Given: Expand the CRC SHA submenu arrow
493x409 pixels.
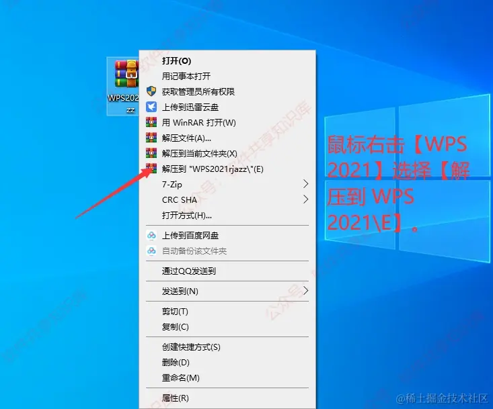Looking at the screenshot, I should pyautogui.click(x=305, y=199).
